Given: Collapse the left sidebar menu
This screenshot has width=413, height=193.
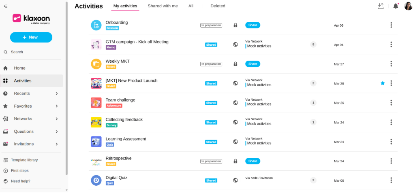Looking at the screenshot, I should [x=6, y=6].
